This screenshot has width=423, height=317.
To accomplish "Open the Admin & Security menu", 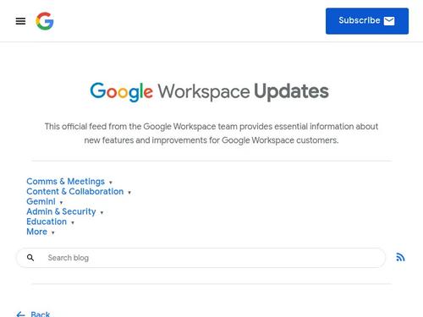I will pos(61,211).
